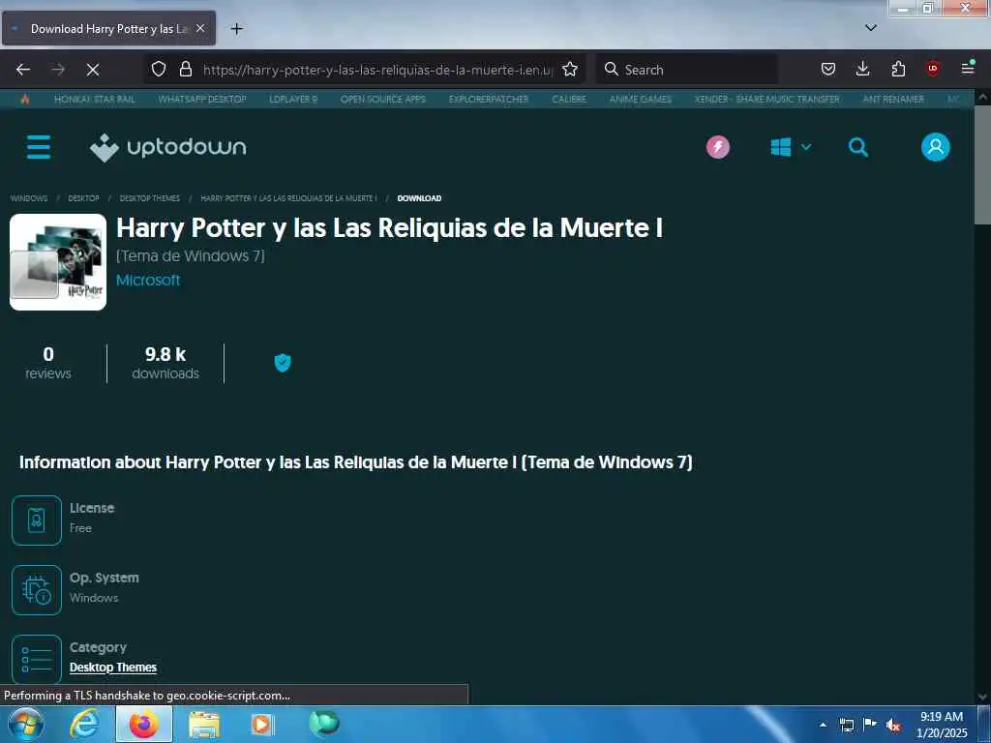Screen dimensions: 991x743
Task: Launch Internet Explorer from taskbar
Action: pyautogui.click(x=84, y=724)
